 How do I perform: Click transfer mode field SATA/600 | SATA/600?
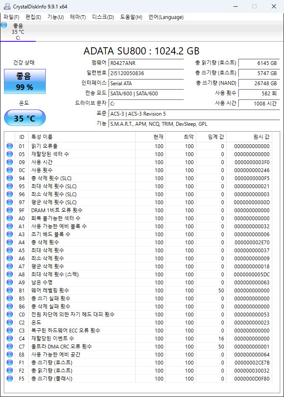click(x=146, y=94)
